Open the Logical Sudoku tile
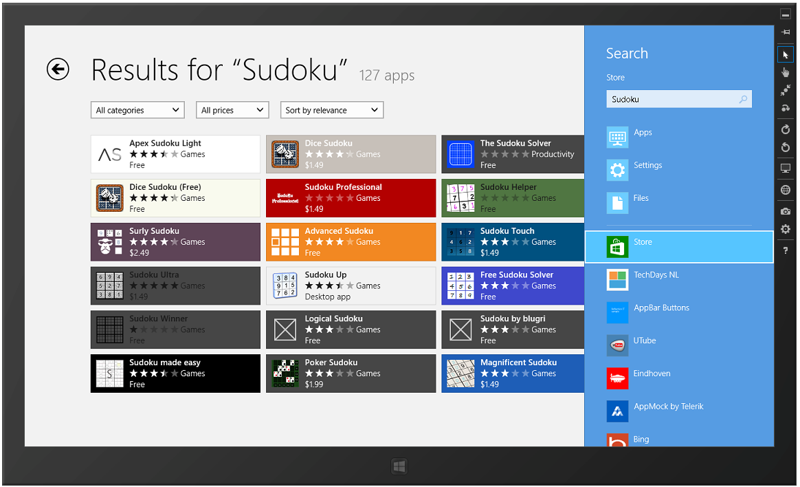This screenshot has height=487, width=800. 351,329
